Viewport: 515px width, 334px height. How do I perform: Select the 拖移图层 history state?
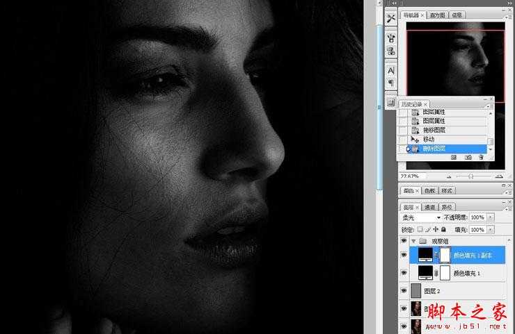tap(434, 130)
